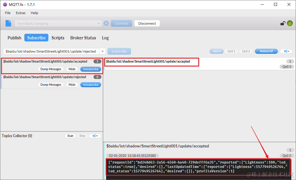Click QoS 0 badge in message detail

(x=287, y=156)
